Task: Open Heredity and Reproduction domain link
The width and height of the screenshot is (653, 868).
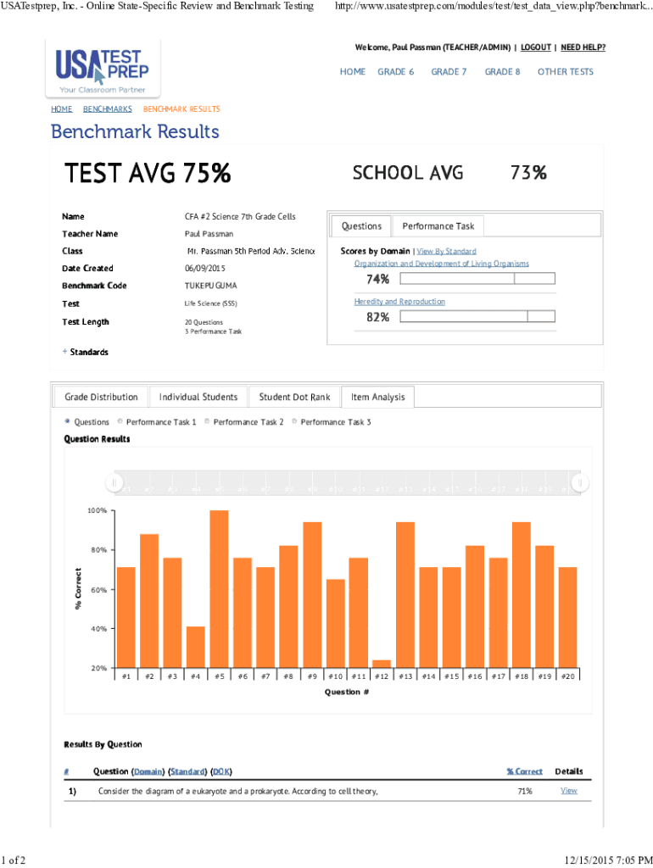Action: [x=399, y=302]
